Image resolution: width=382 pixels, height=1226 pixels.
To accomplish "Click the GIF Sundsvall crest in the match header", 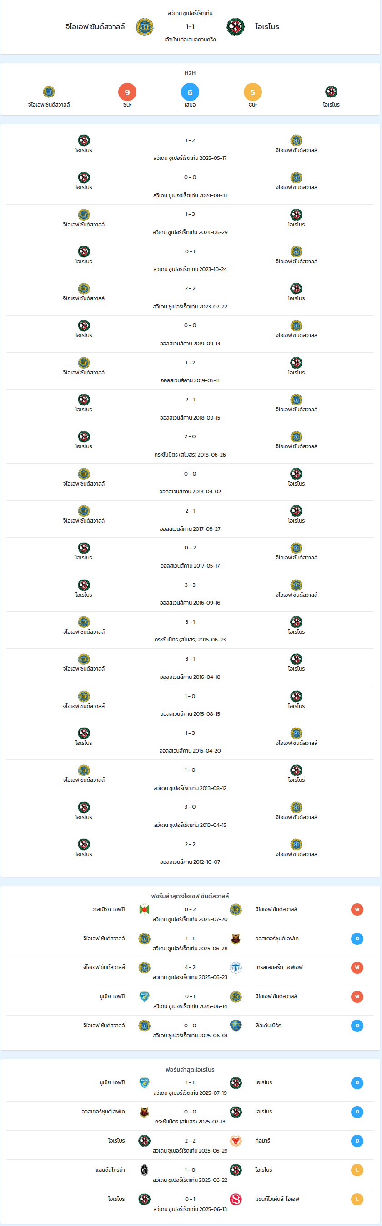I will 145,27.
